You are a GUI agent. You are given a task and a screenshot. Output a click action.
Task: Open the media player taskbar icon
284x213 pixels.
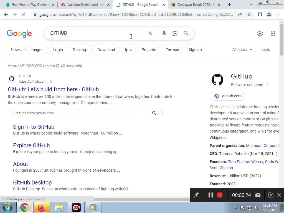coord(93,207)
